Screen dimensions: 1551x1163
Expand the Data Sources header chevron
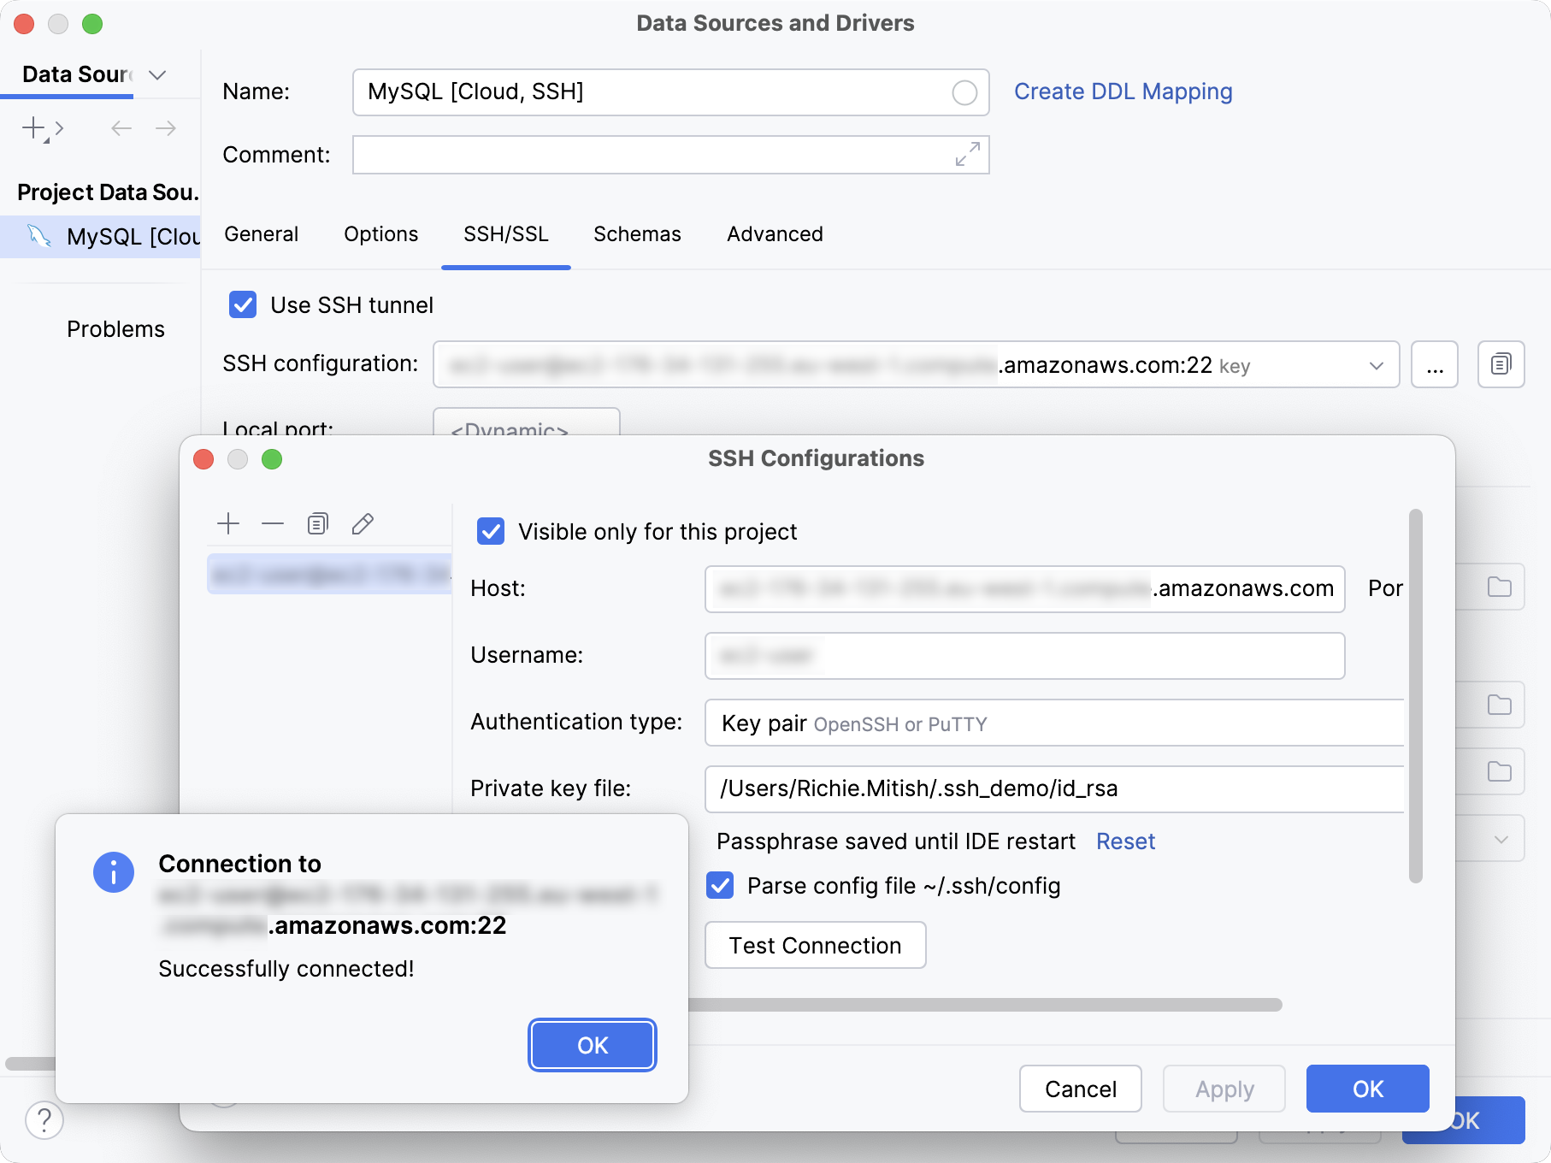156,75
